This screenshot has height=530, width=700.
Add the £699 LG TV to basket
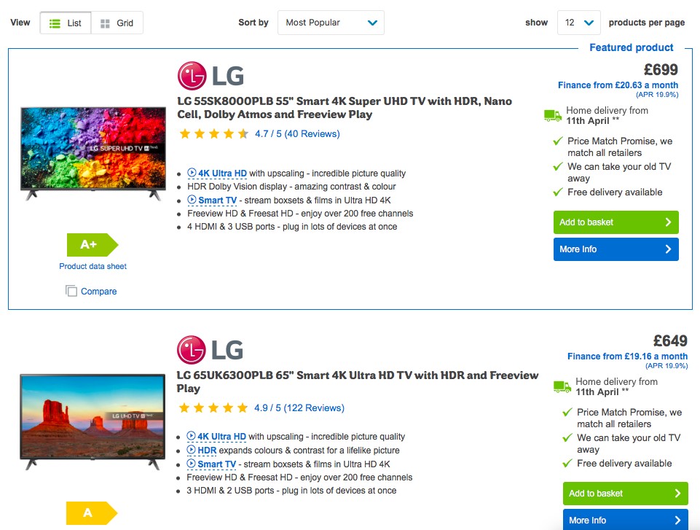coord(616,222)
